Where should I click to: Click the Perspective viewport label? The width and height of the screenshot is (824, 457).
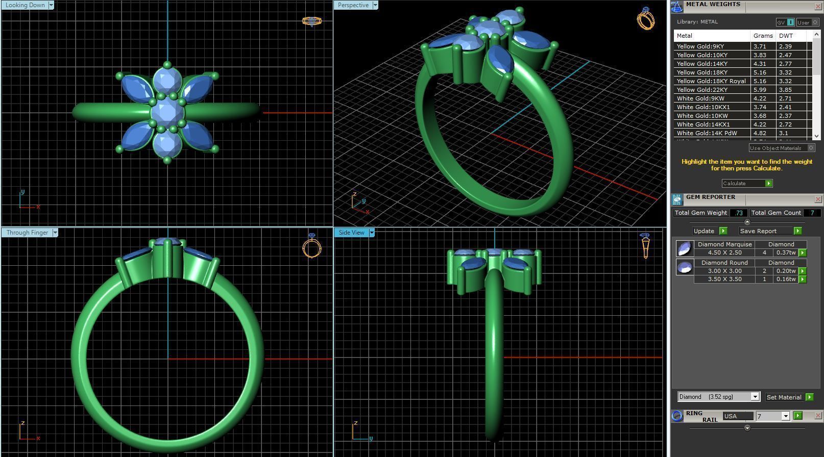coord(353,5)
